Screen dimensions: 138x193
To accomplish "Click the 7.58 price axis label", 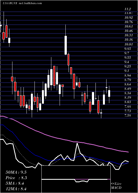I will point(128,115).
